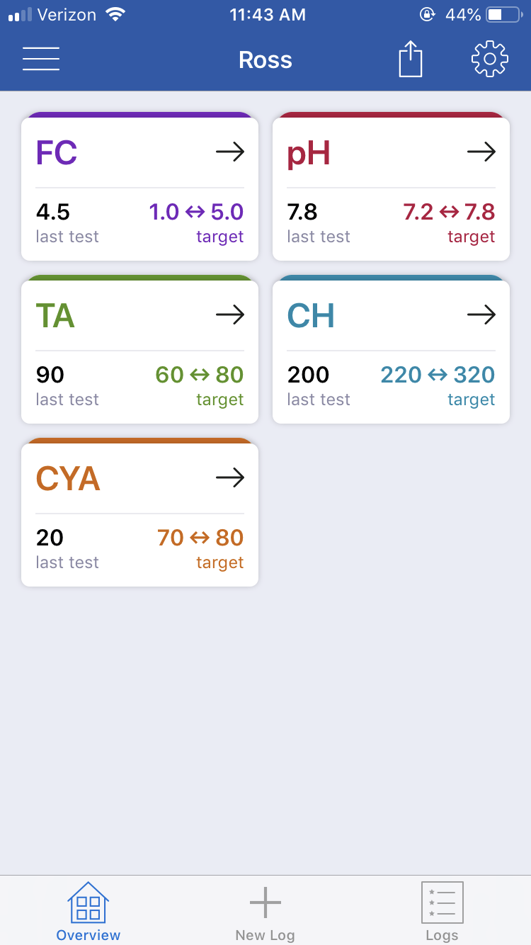Open the TA card title
The width and height of the screenshot is (531, 945).
click(x=55, y=316)
